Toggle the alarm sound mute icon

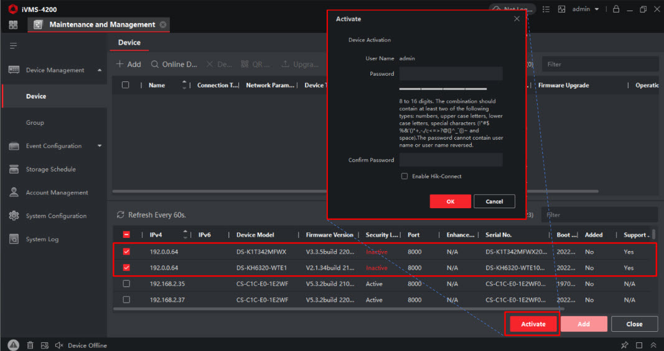coord(59,345)
